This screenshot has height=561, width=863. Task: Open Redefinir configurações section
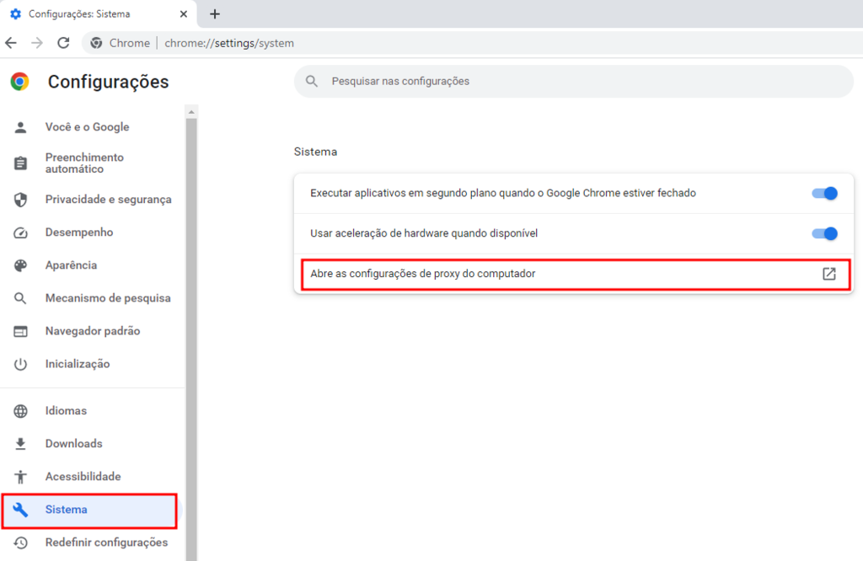pos(106,542)
